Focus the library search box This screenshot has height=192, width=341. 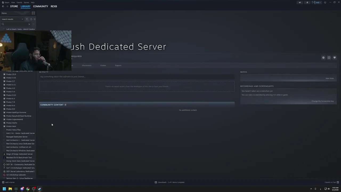[x=15, y=24]
